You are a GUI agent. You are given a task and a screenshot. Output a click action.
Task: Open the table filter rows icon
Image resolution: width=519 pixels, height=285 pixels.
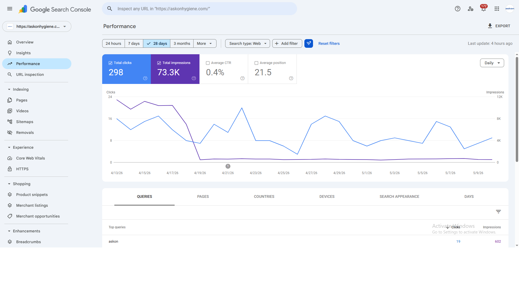click(x=498, y=212)
